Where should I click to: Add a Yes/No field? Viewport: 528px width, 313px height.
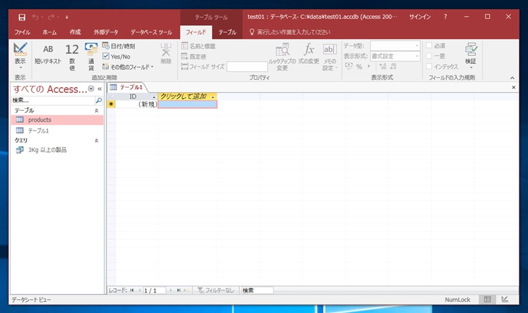pos(117,57)
